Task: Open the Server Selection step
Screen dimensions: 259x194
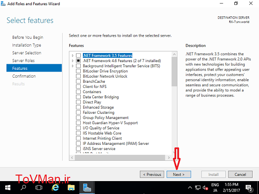Action: click(27, 53)
